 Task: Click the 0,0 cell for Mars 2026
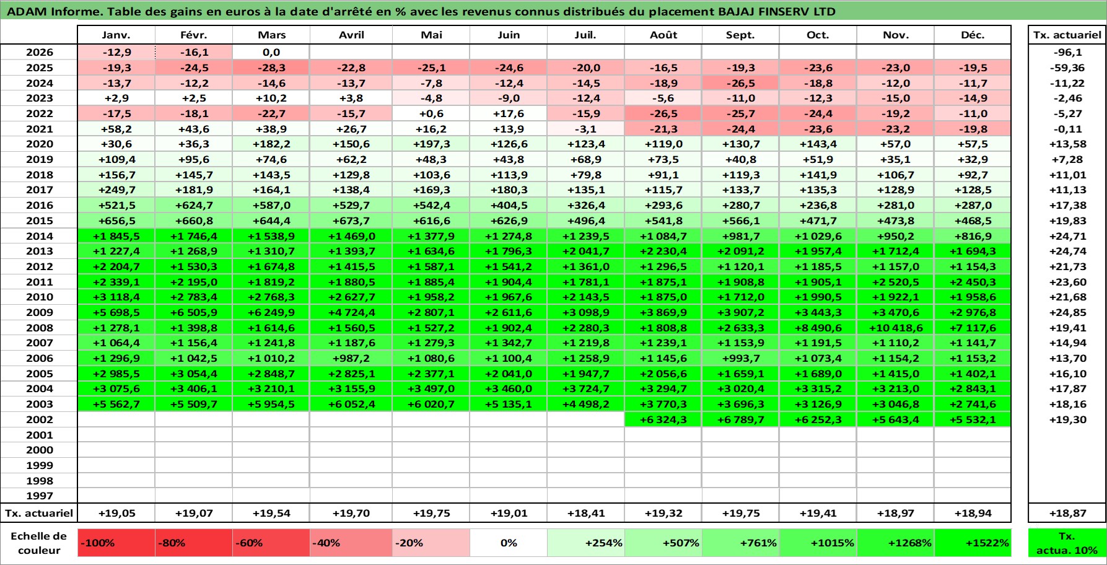[271, 53]
